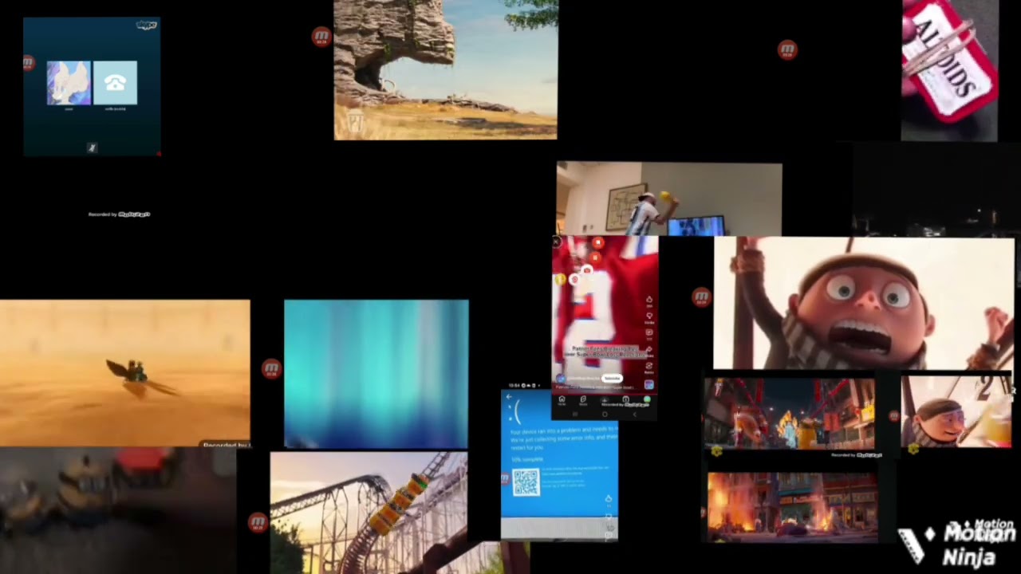Viewport: 1021px width, 574px height.
Task: Open Shorts tab in short video app
Action: pyautogui.click(x=583, y=399)
